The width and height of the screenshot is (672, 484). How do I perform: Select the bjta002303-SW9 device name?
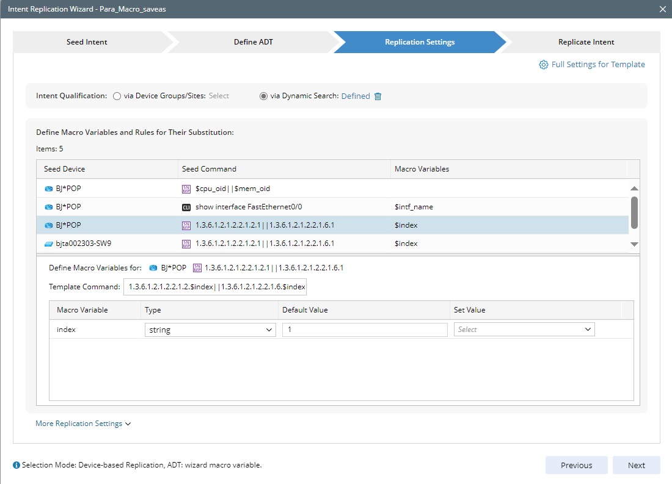pyautogui.click(x=84, y=244)
